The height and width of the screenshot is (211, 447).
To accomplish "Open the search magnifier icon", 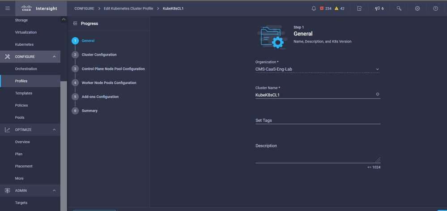I will 399,8.
